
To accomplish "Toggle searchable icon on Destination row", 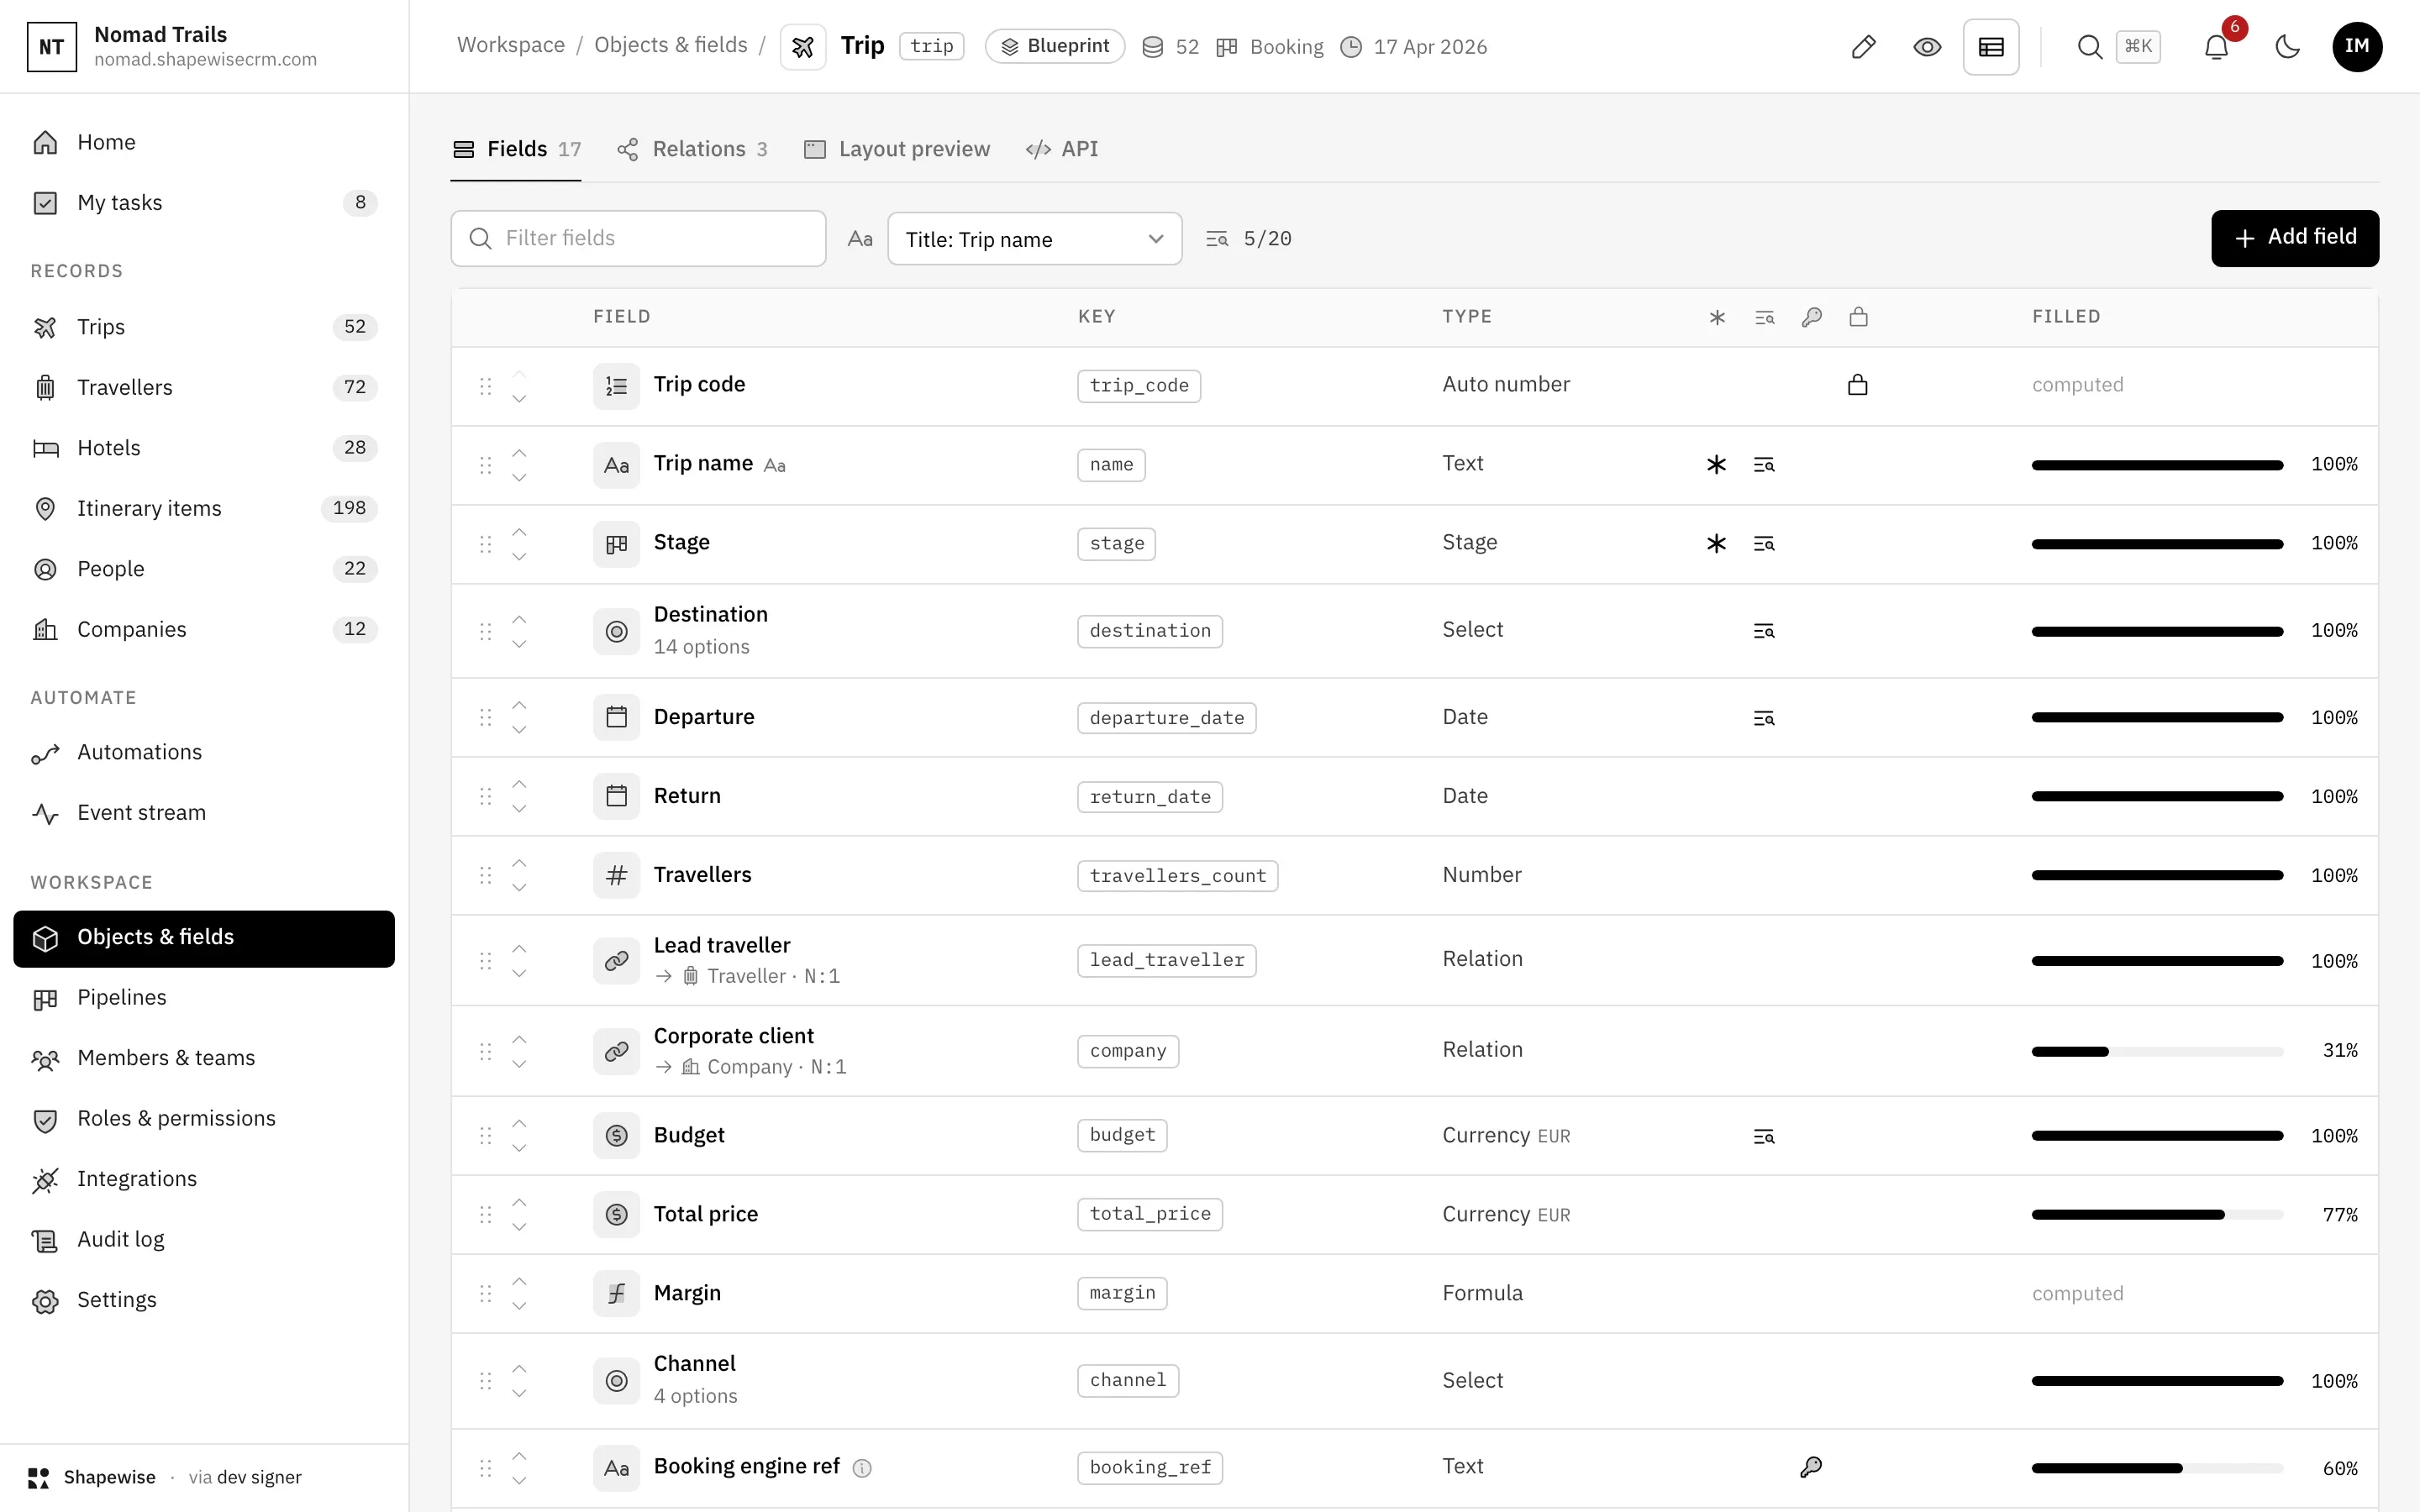I will point(1764,631).
